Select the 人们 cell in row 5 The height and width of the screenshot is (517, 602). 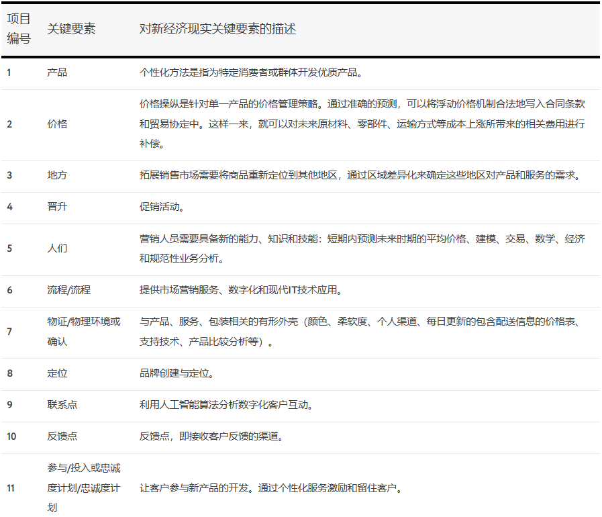coord(57,248)
